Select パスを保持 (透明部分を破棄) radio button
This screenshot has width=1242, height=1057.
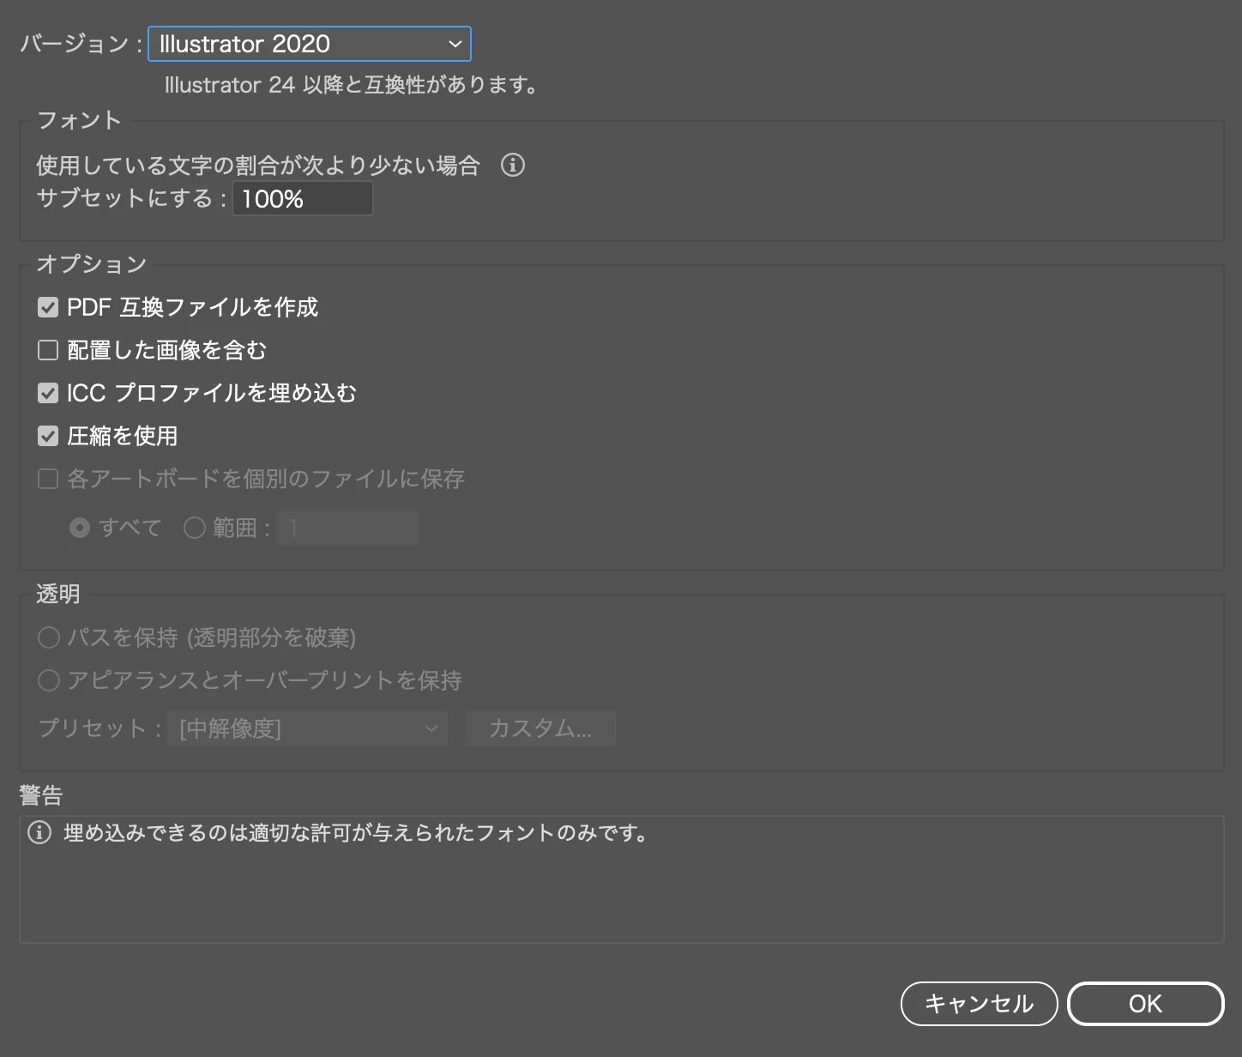(x=49, y=637)
